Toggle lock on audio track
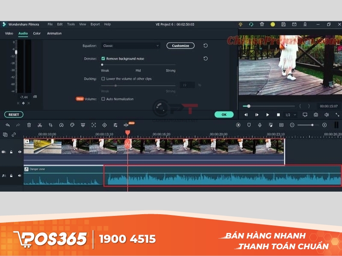This screenshot has height=256, width=342. coord(11,176)
